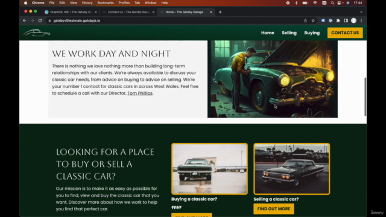
Task: Open the Chrome three-dot menu
Action: point(361,20)
